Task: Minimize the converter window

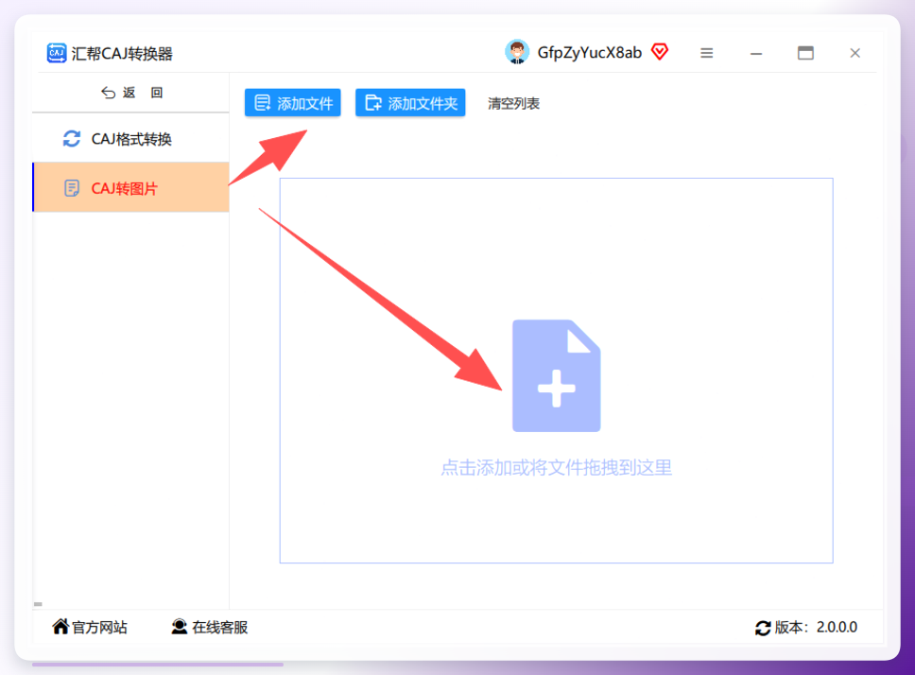Action: [x=756, y=54]
